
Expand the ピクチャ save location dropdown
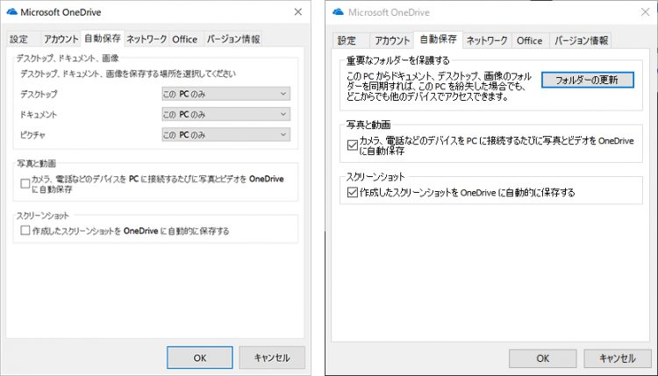coord(225,135)
